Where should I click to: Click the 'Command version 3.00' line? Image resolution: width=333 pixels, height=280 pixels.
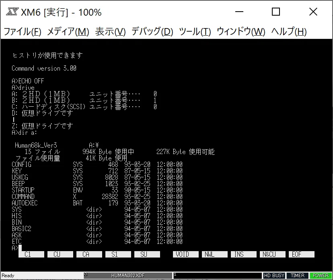[44, 68]
